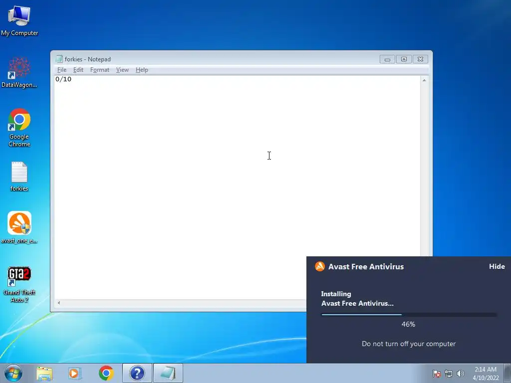Click the Avast Free Antivirus popup title
The width and height of the screenshot is (511, 383).
pyautogui.click(x=366, y=266)
